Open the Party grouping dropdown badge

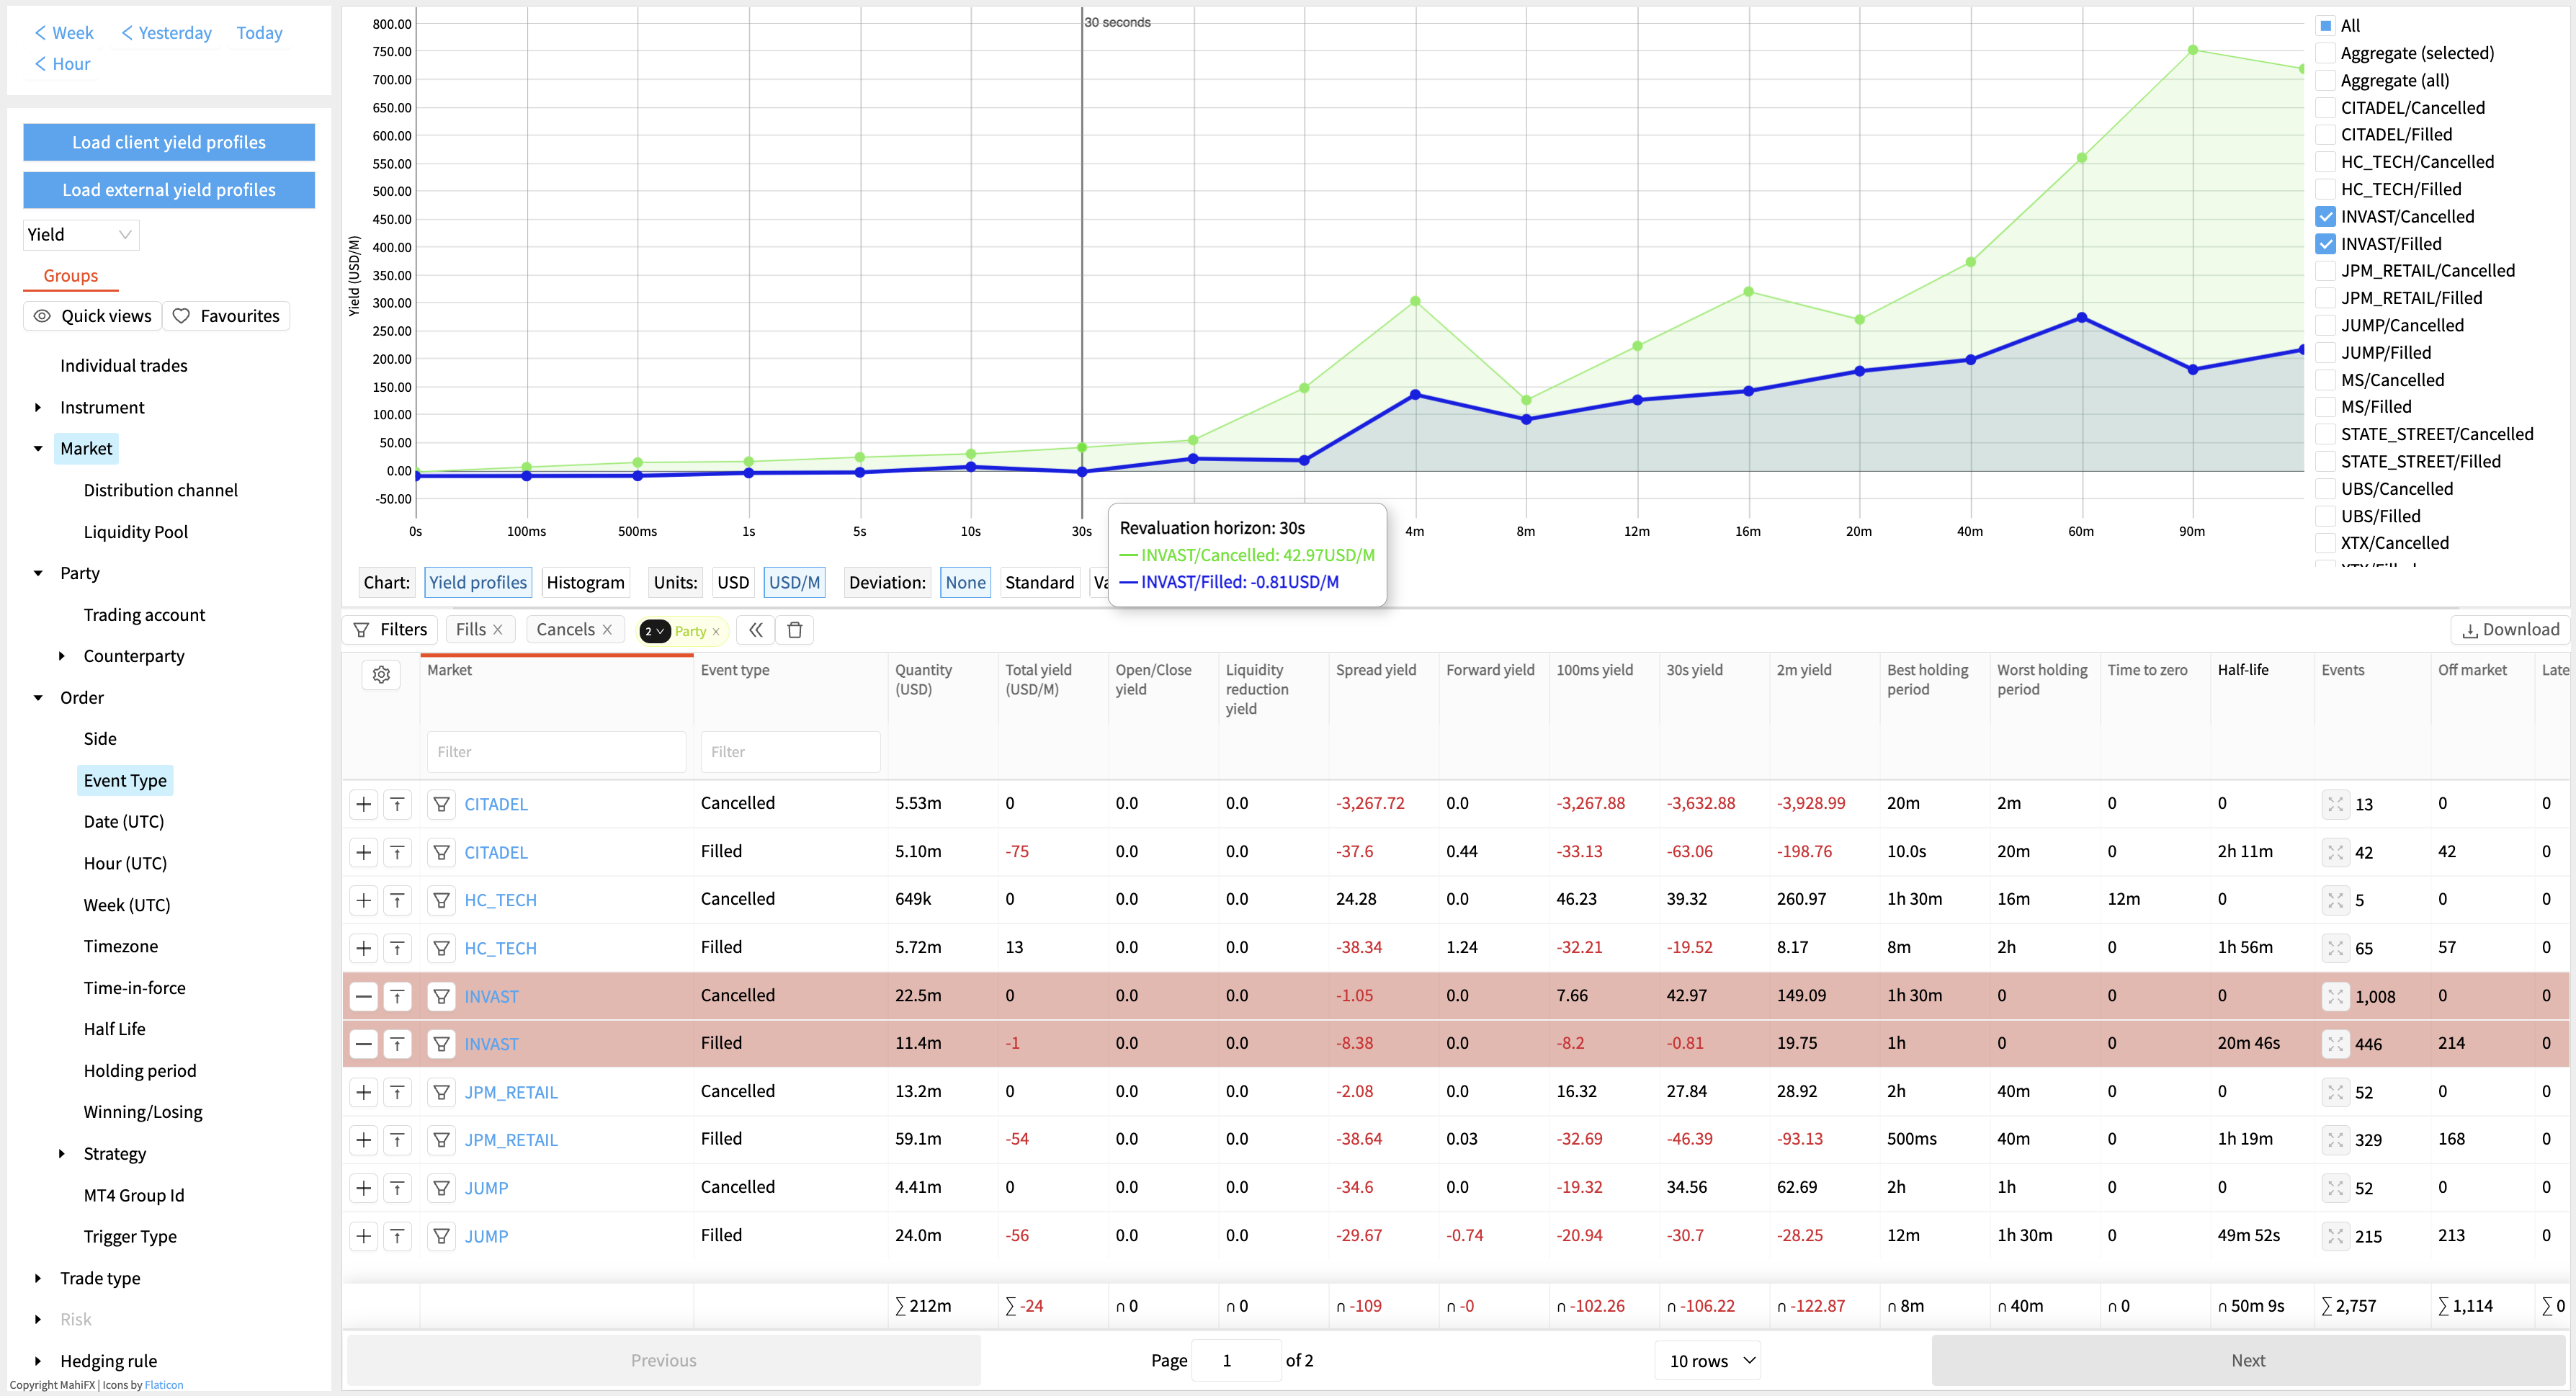[x=655, y=631]
